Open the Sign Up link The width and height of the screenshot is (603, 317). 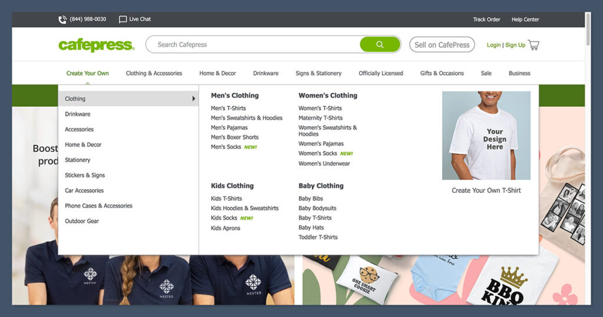pyautogui.click(x=515, y=45)
